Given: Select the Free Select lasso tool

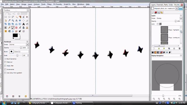Looking at the screenshot, I should [13, 17].
